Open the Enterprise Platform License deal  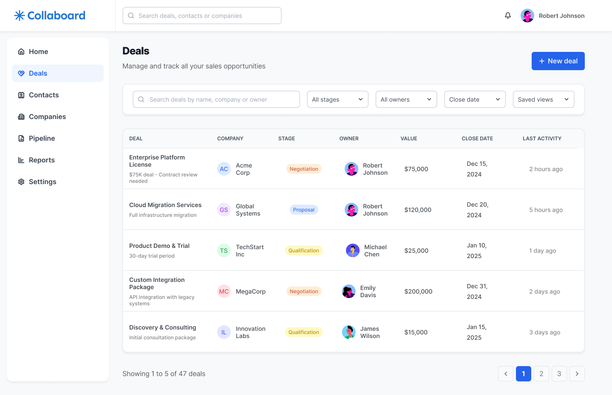point(157,161)
